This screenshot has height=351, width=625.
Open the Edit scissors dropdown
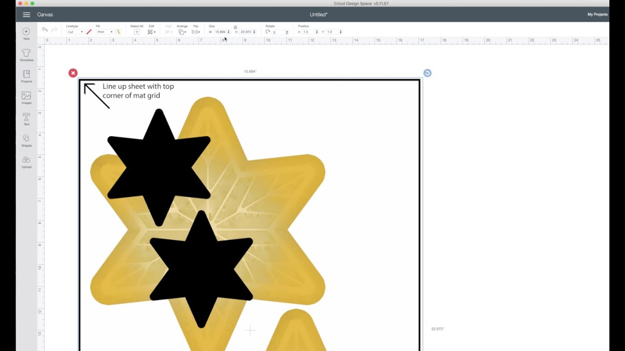[151, 32]
